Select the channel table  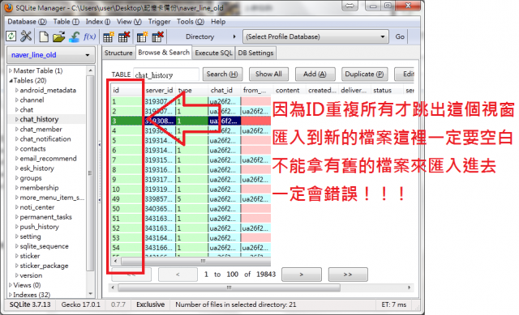(x=32, y=100)
